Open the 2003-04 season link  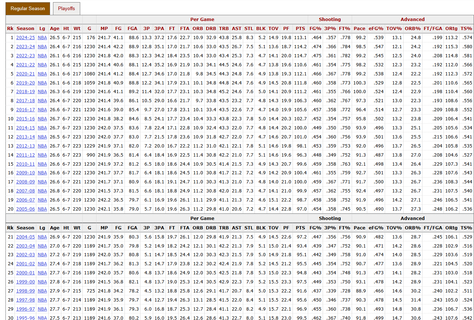(25, 246)
